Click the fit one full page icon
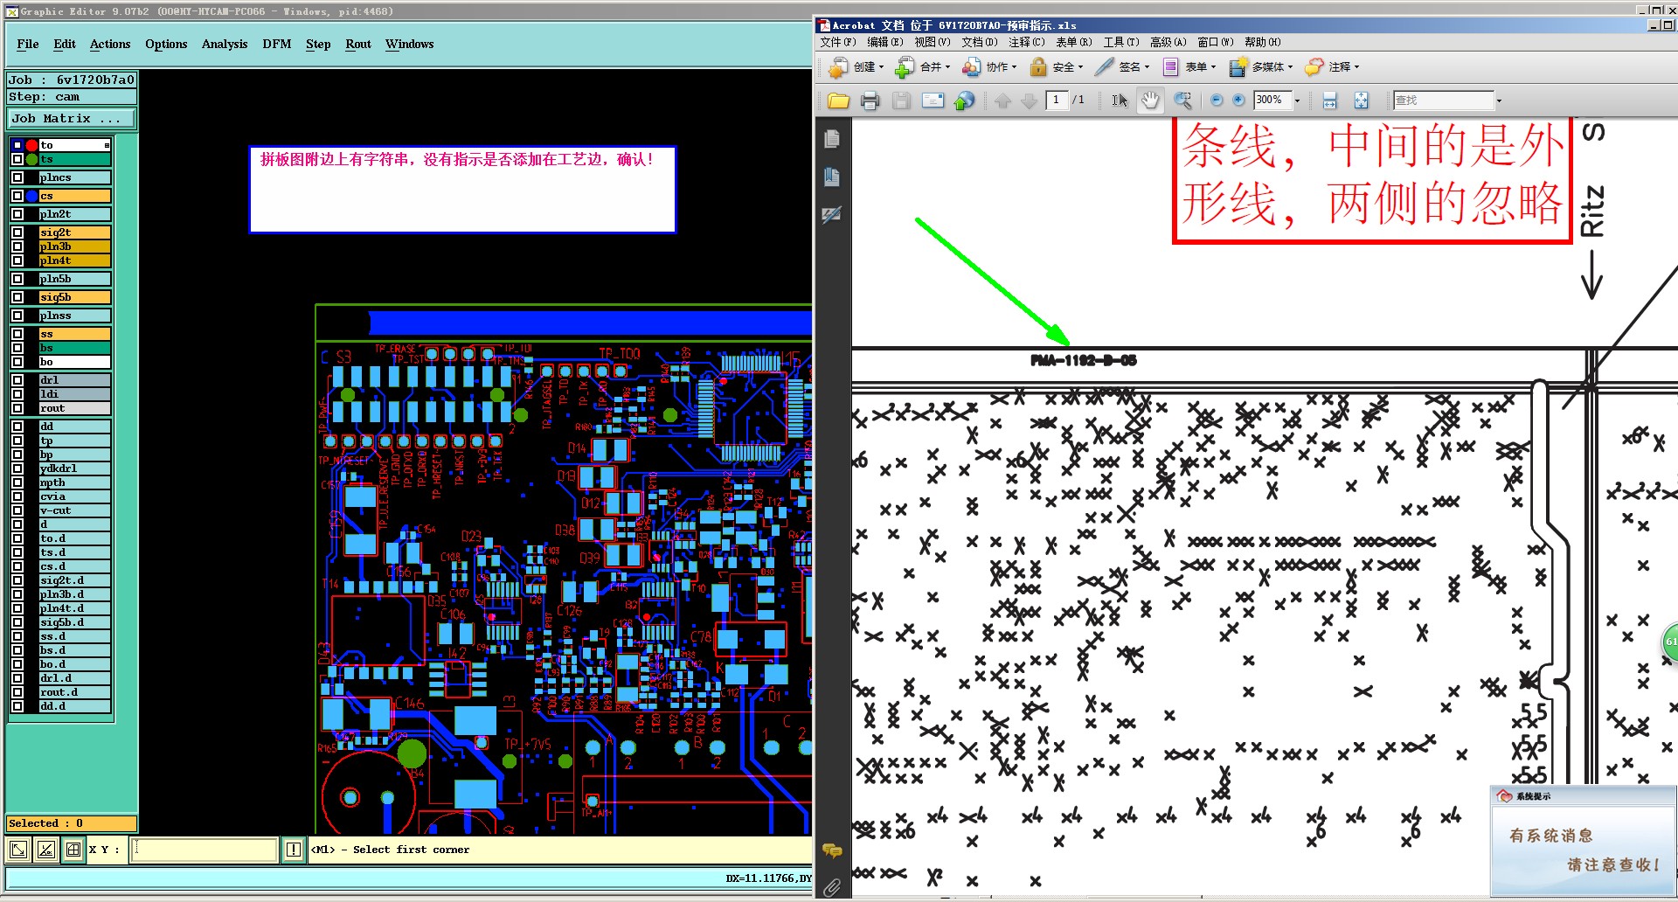Image resolution: width=1678 pixels, height=902 pixels. (1361, 101)
